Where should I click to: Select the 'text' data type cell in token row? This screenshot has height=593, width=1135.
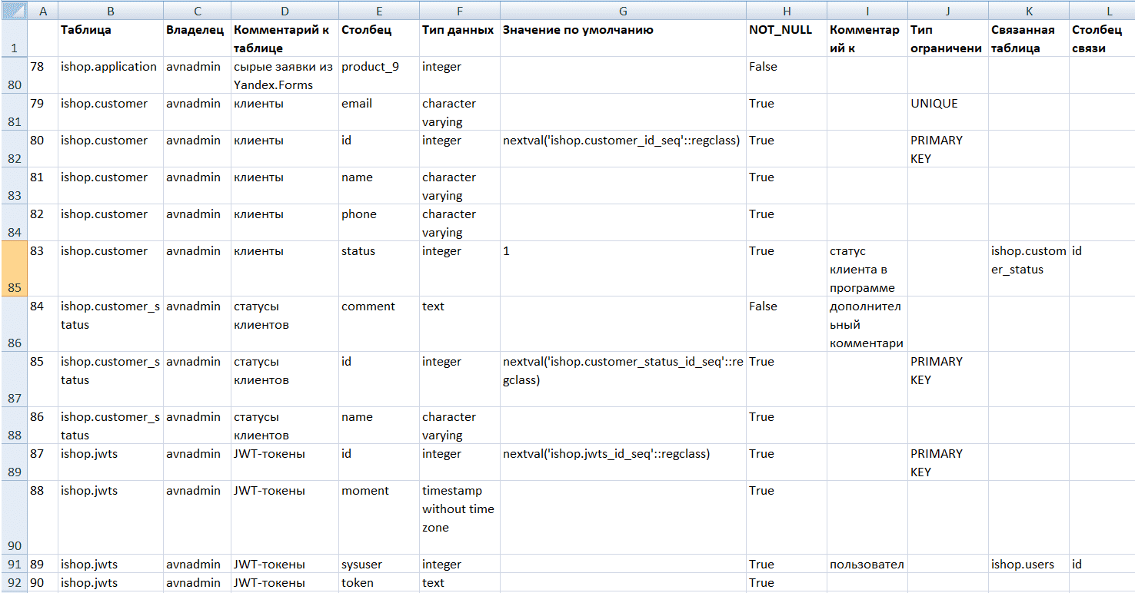point(459,582)
